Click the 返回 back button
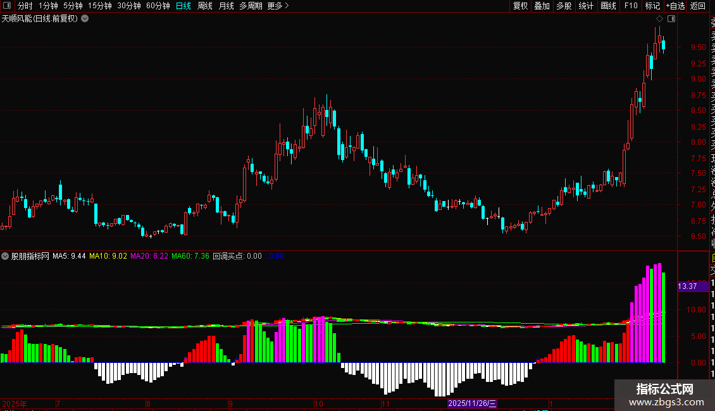 (x=698, y=6)
